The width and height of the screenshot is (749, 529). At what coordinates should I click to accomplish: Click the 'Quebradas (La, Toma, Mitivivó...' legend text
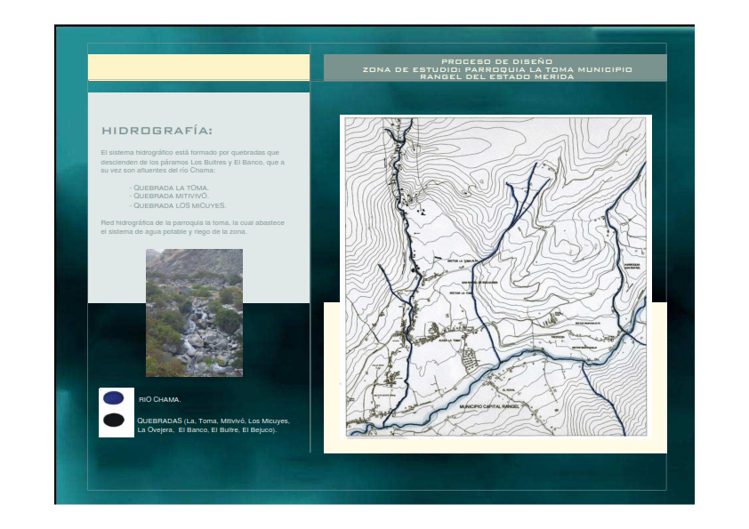tap(213, 425)
